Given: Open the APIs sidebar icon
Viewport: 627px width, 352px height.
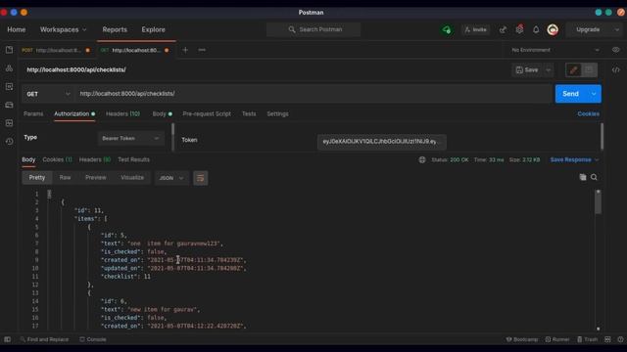Looking at the screenshot, I should point(9,68).
